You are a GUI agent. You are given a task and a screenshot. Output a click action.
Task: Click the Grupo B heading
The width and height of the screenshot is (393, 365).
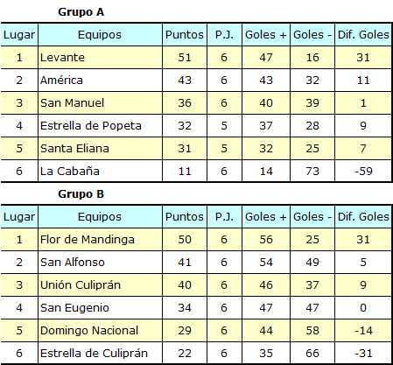click(x=81, y=194)
